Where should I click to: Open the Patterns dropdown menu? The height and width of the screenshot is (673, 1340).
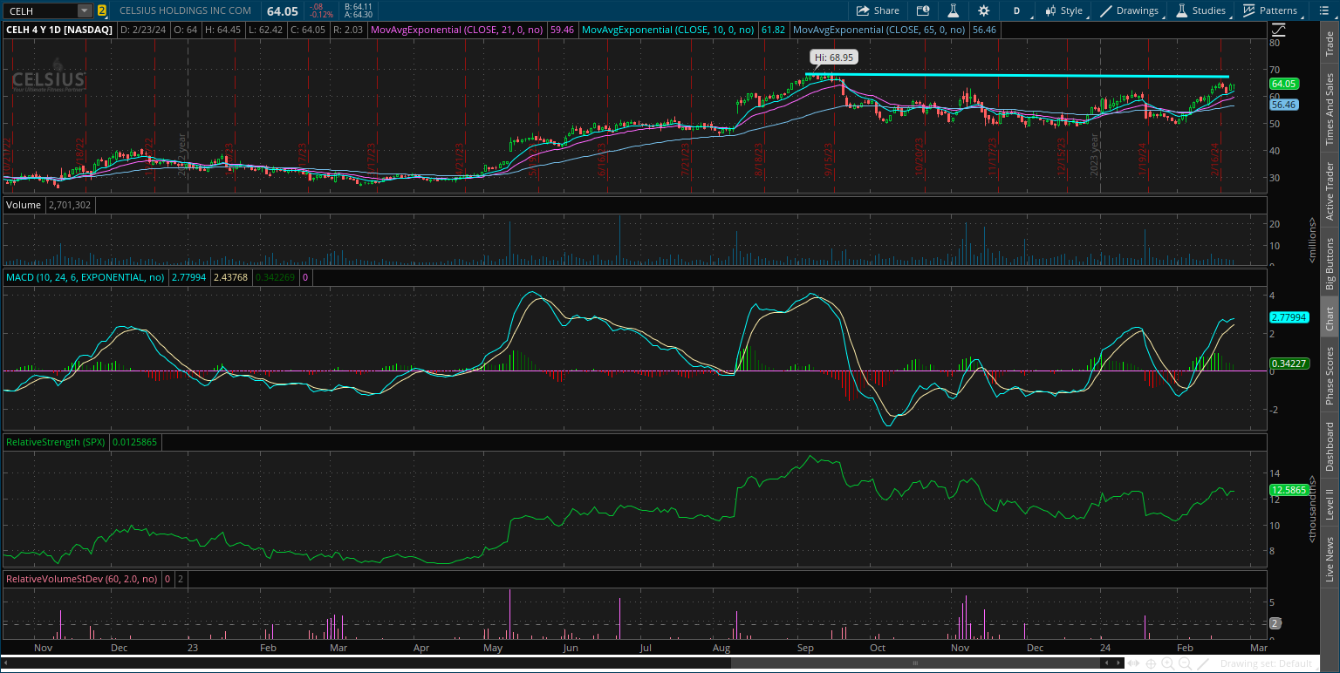click(x=1270, y=10)
